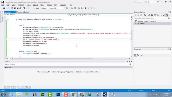Open the Any CPU platform dropdown

[57, 8]
